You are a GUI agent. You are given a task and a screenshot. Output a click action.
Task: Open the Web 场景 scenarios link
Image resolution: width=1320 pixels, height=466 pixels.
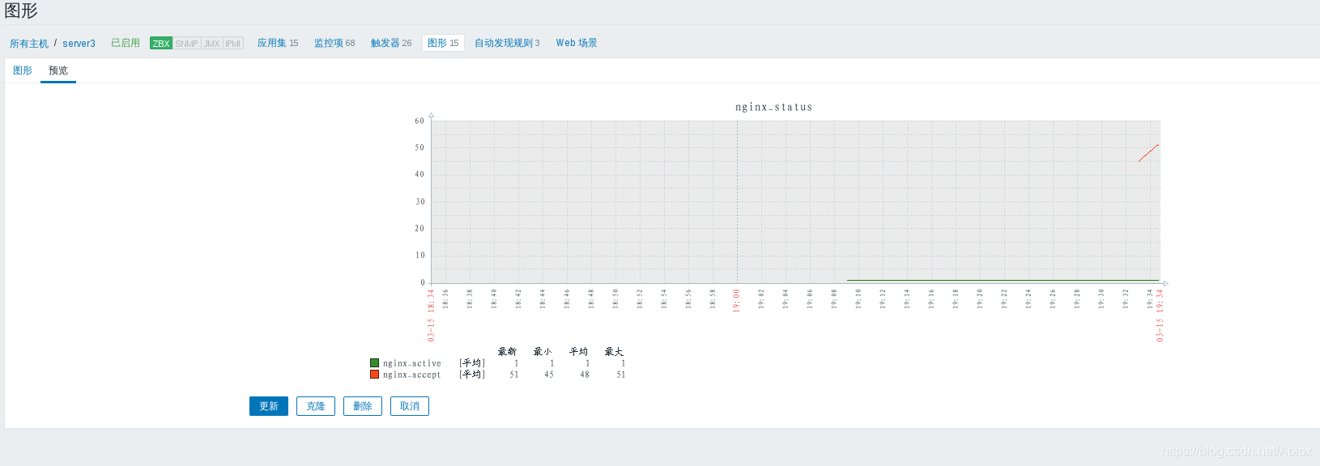(x=577, y=43)
